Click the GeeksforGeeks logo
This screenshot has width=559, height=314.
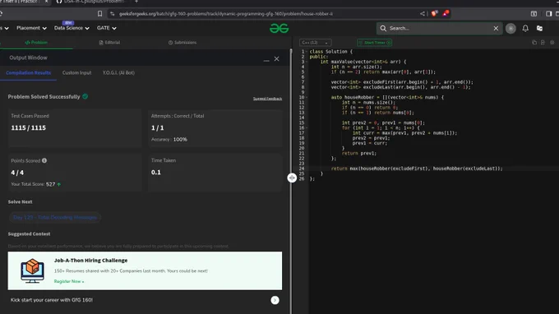pyautogui.click(x=279, y=28)
